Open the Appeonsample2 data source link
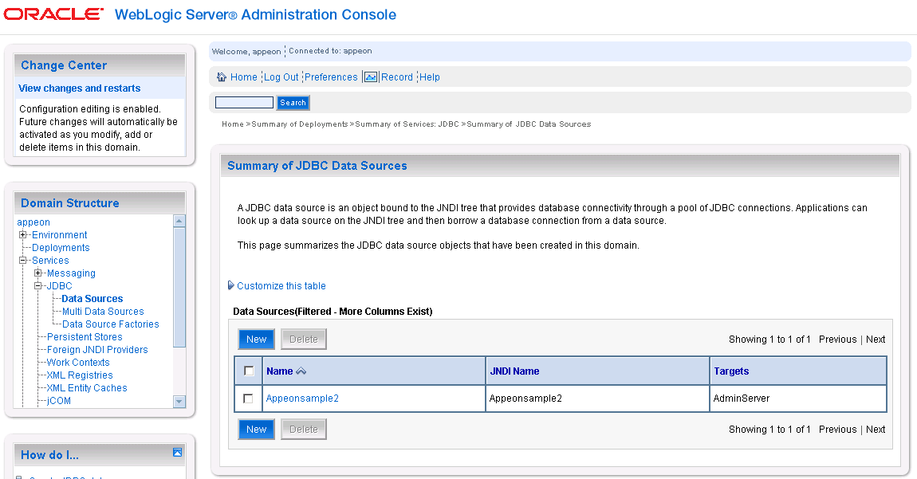Viewport: 917px width, 479px height. point(302,399)
